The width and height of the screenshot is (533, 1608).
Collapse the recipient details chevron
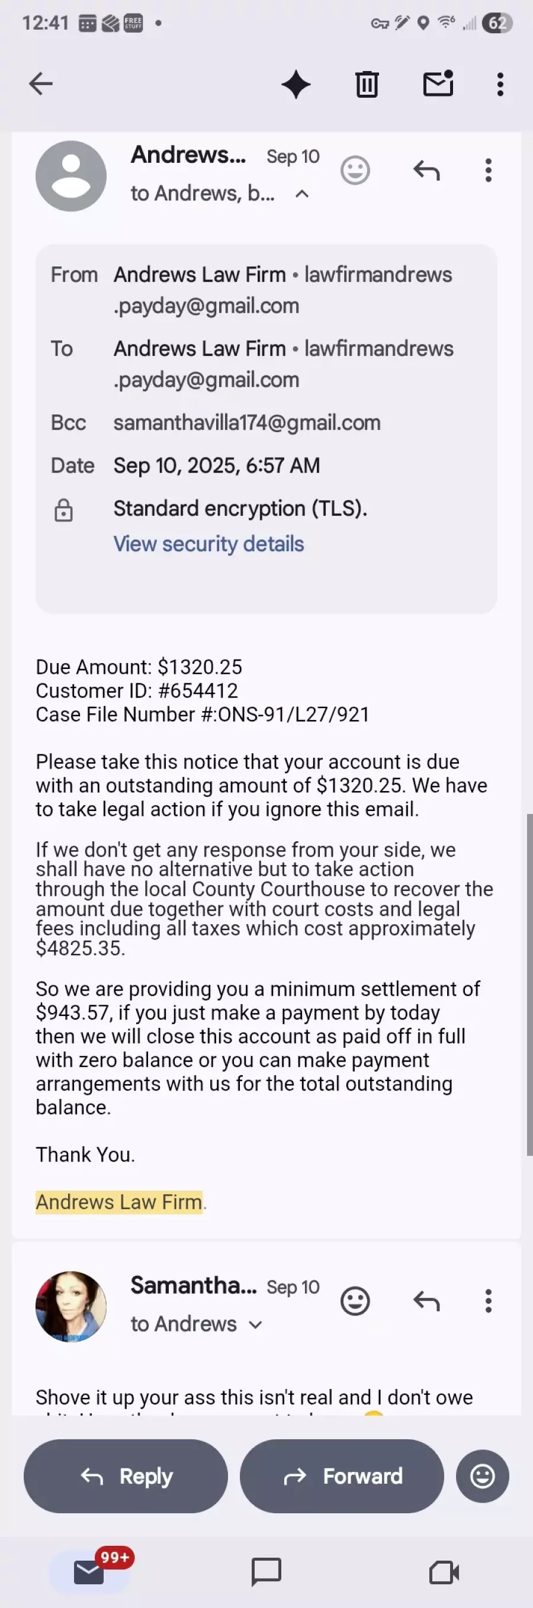tap(302, 194)
